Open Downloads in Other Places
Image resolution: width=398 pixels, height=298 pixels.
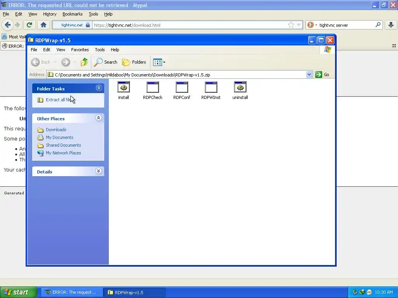tap(56, 130)
